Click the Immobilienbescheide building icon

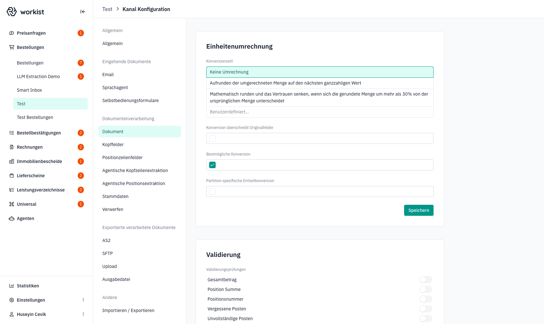coord(12,161)
